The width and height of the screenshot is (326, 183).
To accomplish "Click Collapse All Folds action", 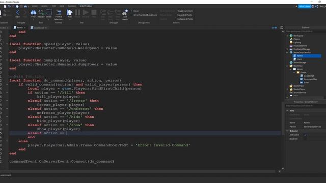I will click(x=185, y=19).
